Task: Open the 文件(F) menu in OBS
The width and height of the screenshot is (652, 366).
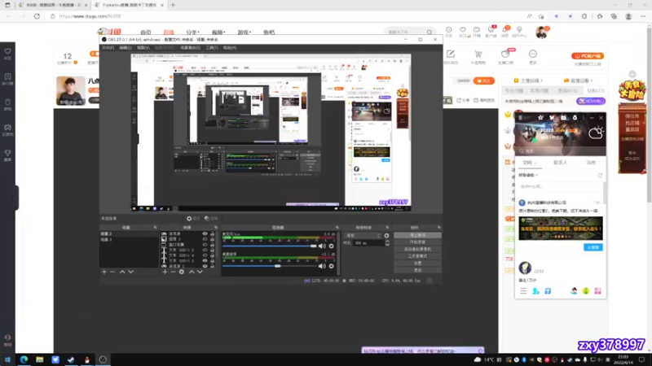Action: click(x=108, y=48)
